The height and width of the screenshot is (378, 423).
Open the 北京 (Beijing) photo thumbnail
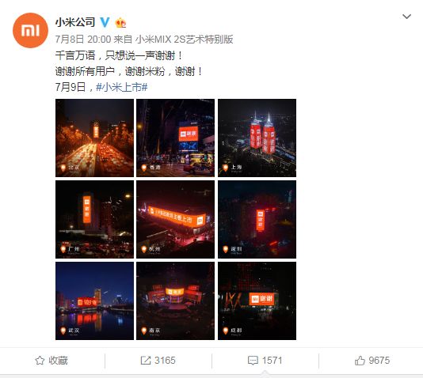pyautogui.click(x=95, y=138)
